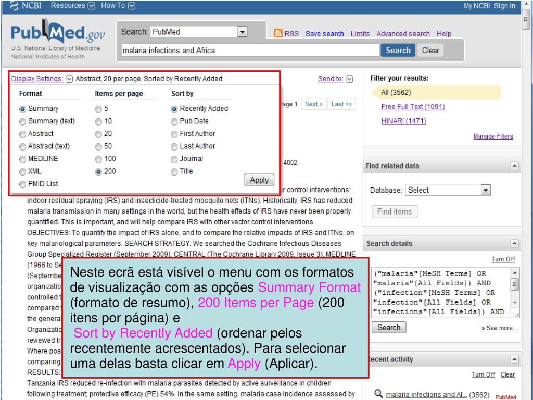Sort results by Title
This screenshot has width=533, height=400.
174,172
